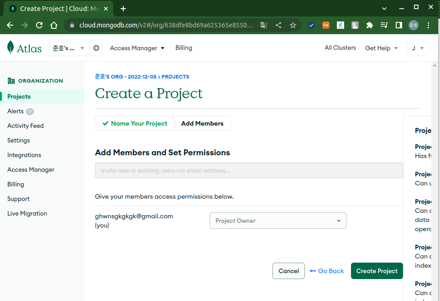The image size is (440, 301).
Task: Open Activity Feed in the sidebar
Action: click(26, 126)
